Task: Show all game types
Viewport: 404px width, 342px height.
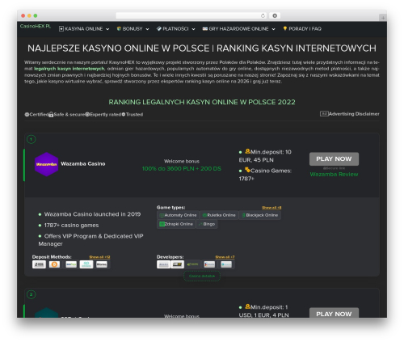Action: [271, 208]
